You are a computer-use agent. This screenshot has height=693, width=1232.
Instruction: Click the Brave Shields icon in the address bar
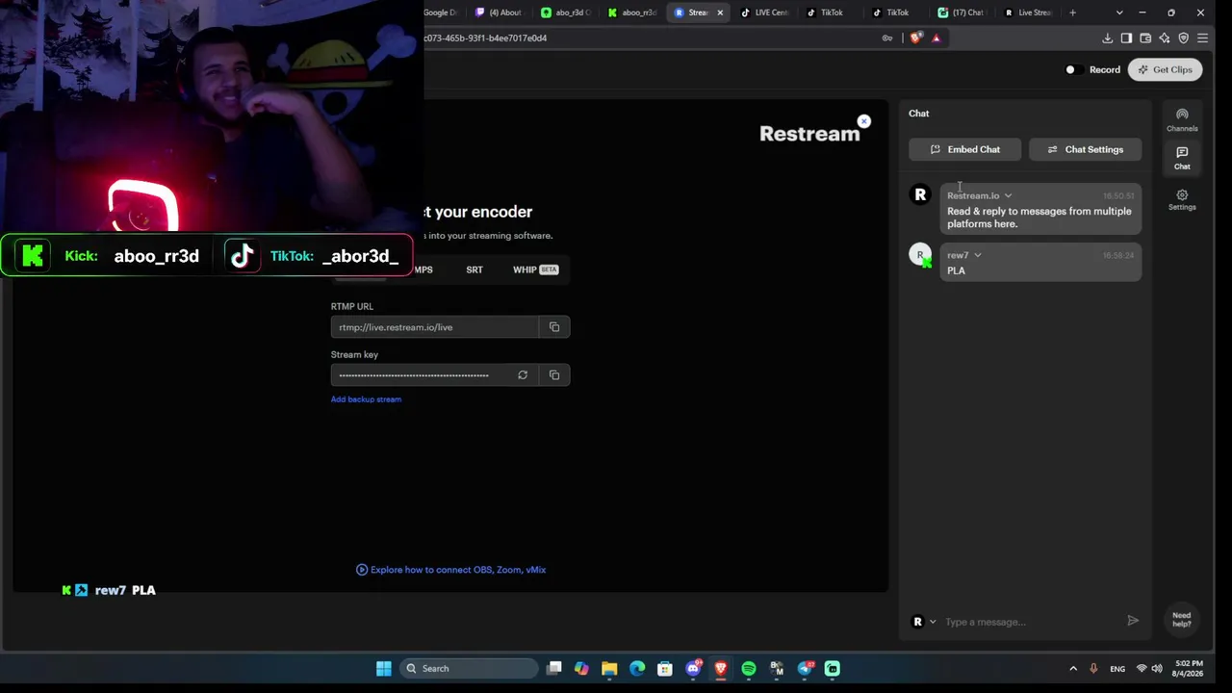click(915, 38)
